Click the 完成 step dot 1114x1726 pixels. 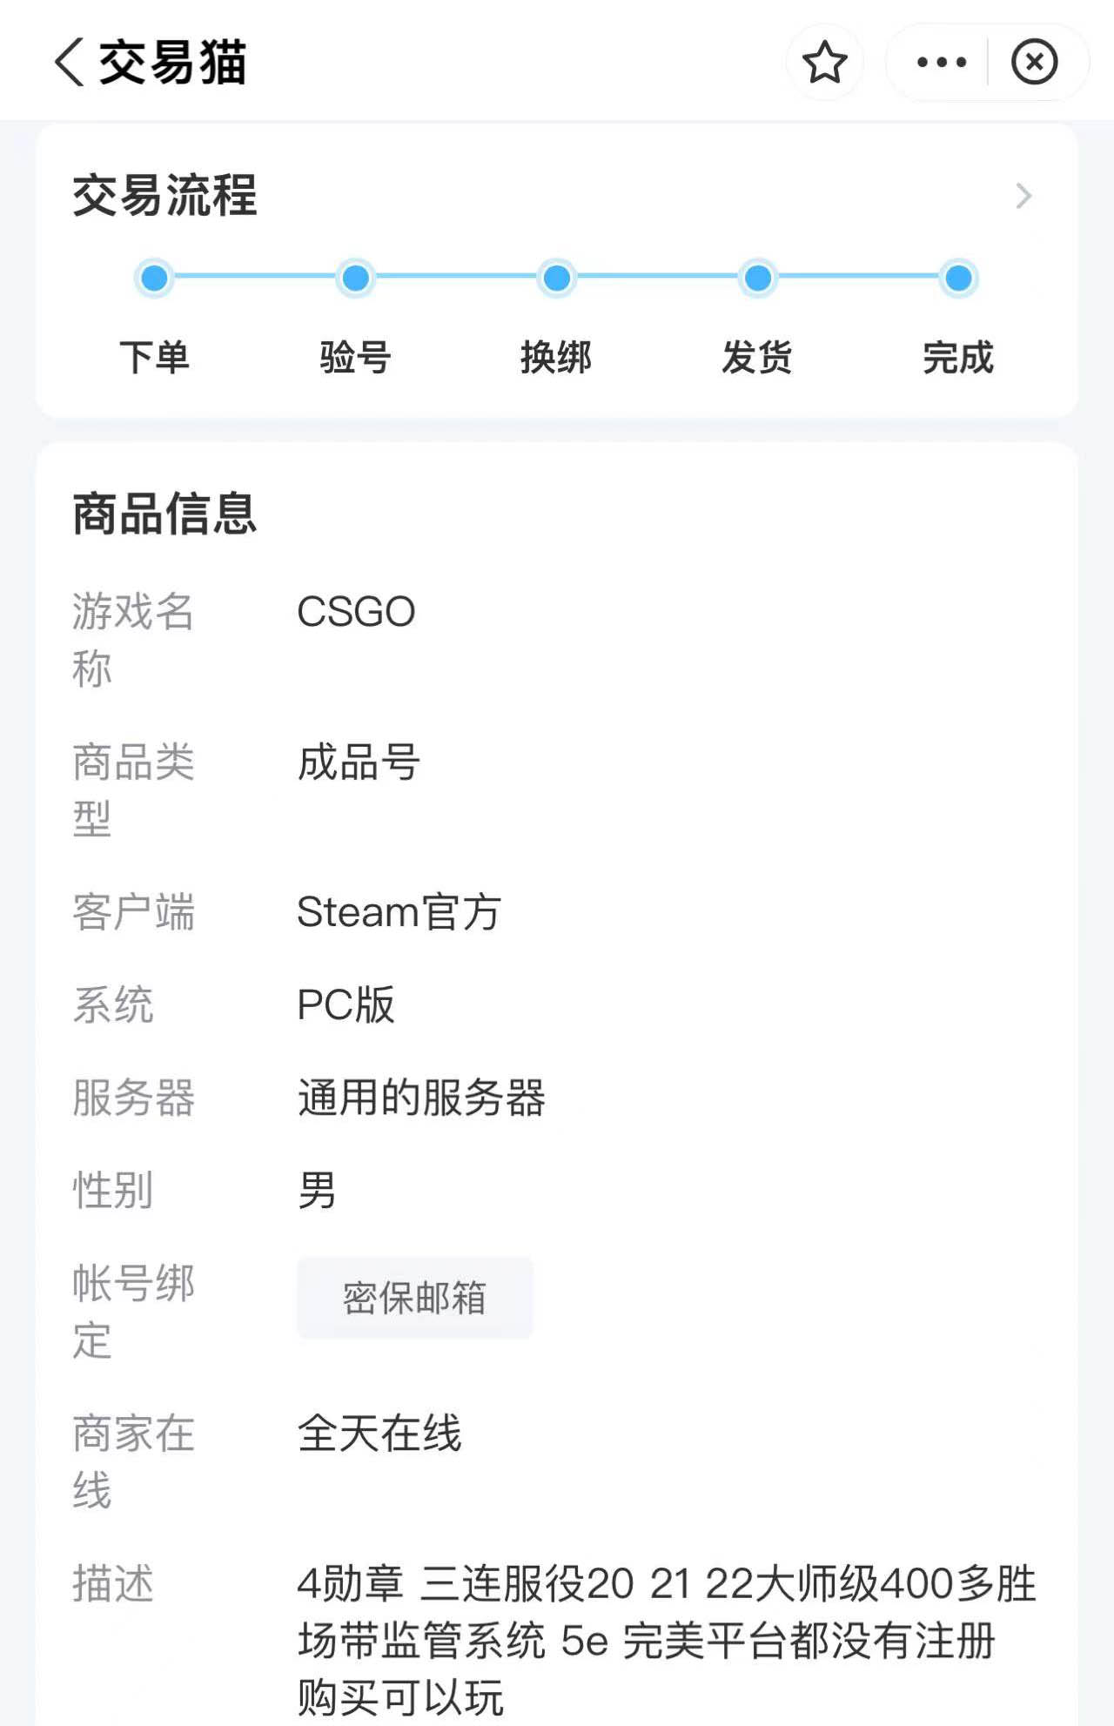pyautogui.click(x=958, y=279)
